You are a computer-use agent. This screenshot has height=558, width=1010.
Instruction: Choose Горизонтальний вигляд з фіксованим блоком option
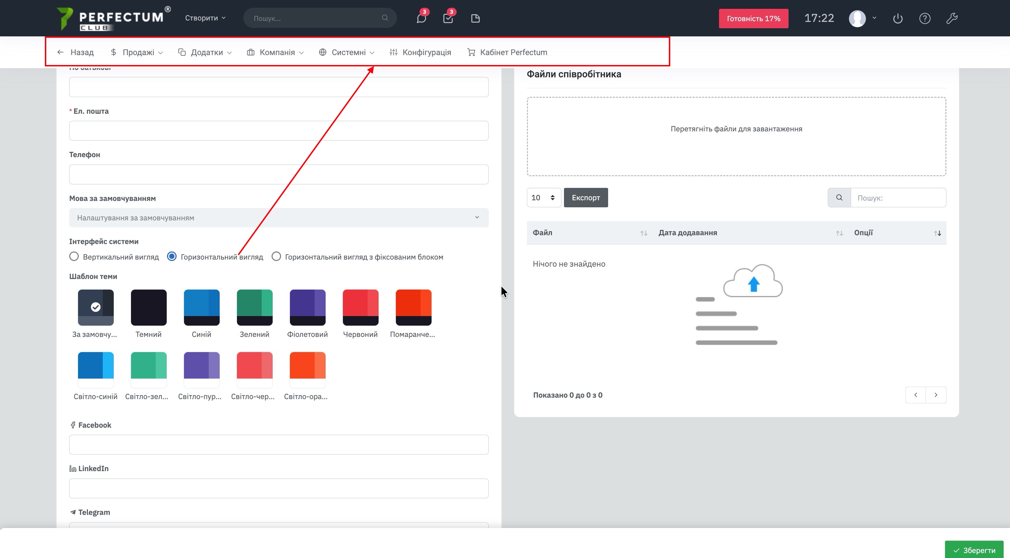[276, 256]
